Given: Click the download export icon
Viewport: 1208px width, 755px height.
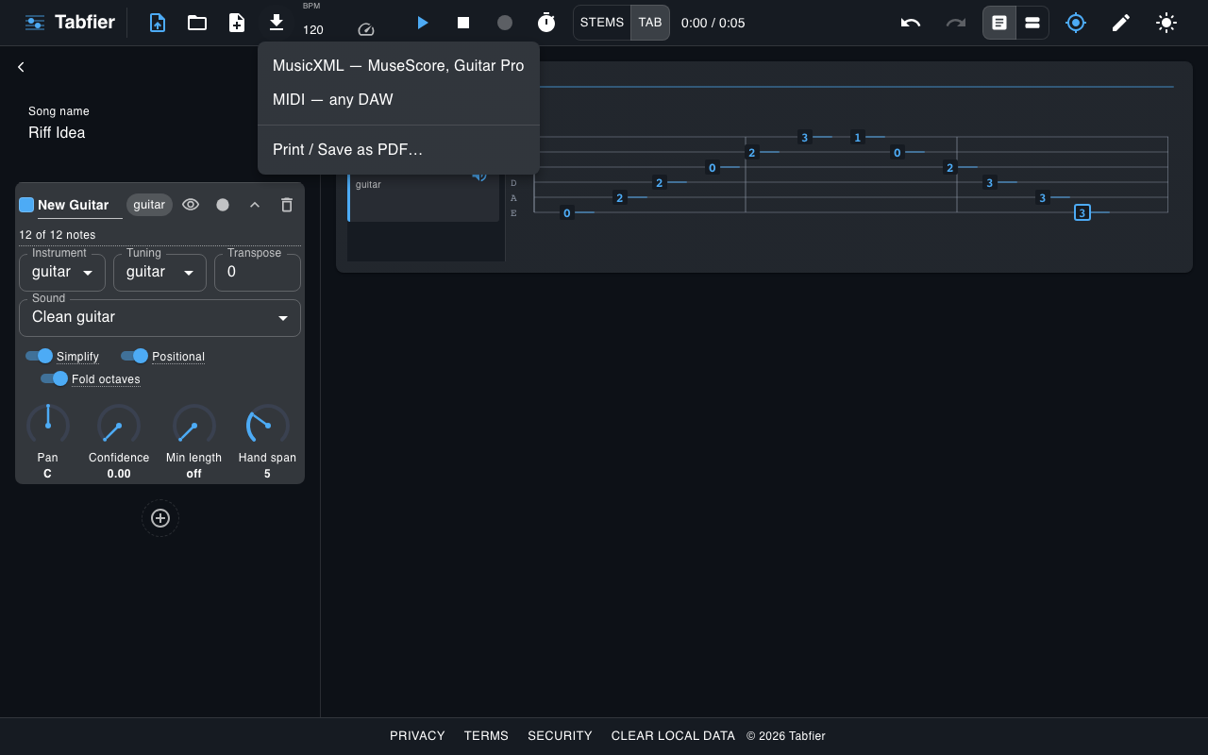Looking at the screenshot, I should pos(277,23).
